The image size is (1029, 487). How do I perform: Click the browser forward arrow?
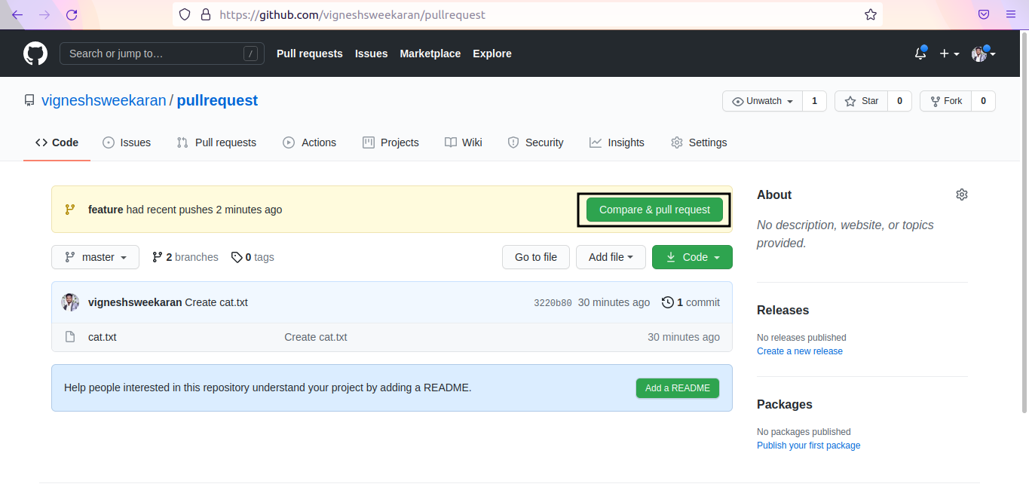coord(44,14)
